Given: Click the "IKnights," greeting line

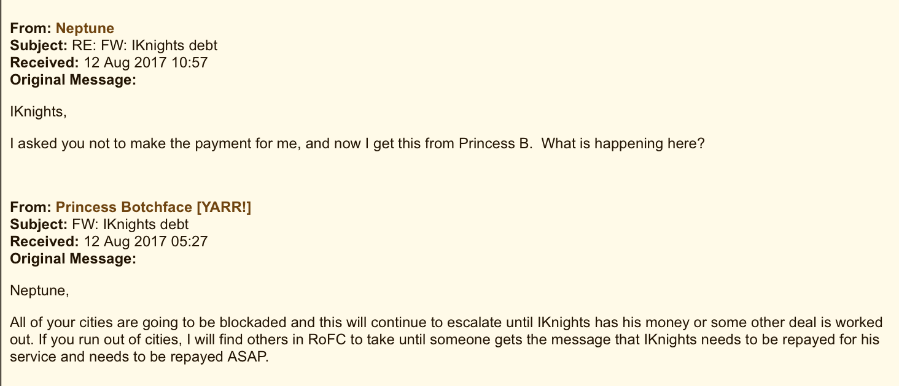Looking at the screenshot, I should click(x=39, y=112).
